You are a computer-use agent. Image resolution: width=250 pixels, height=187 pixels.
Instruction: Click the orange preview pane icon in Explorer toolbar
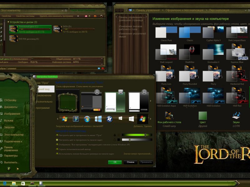(x=95, y=16)
